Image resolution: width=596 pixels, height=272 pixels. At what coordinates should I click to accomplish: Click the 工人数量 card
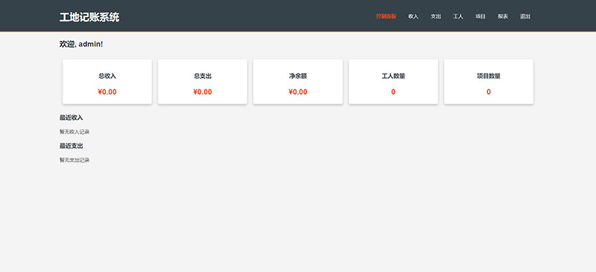(x=393, y=81)
